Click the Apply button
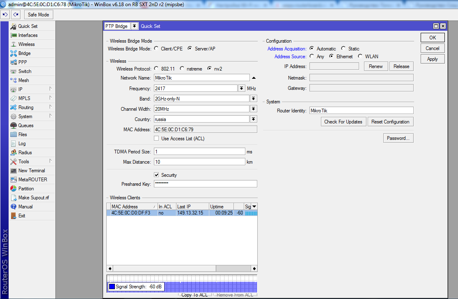 click(x=433, y=59)
